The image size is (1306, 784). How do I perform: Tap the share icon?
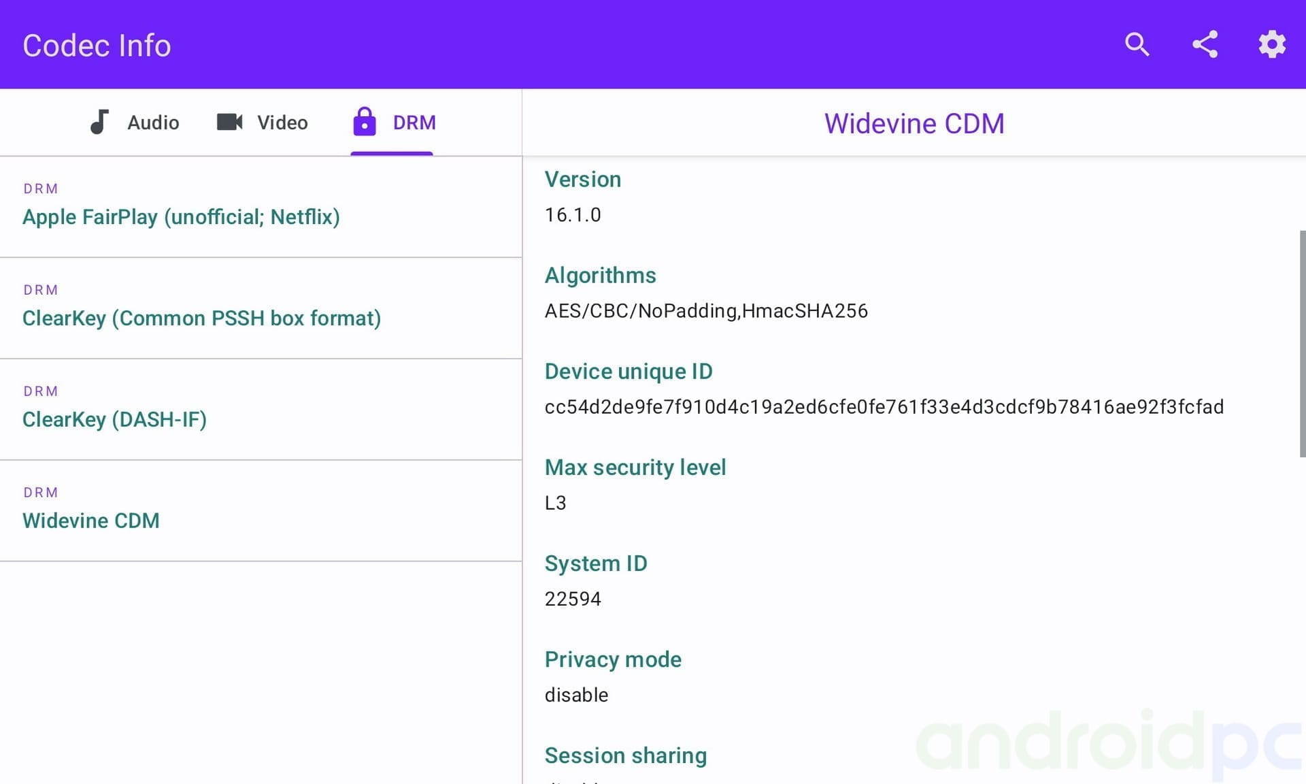click(x=1205, y=45)
